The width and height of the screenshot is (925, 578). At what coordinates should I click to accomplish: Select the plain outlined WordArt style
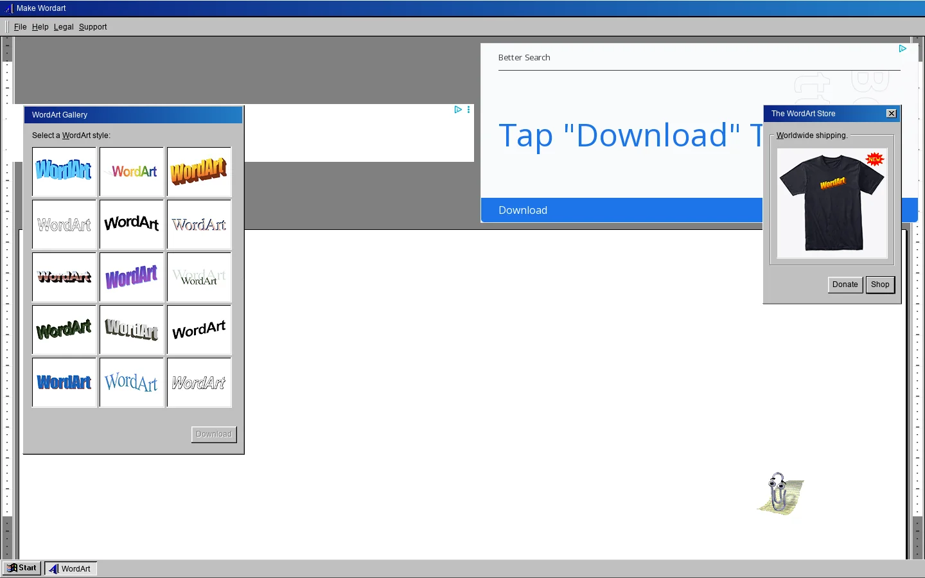(x=64, y=224)
